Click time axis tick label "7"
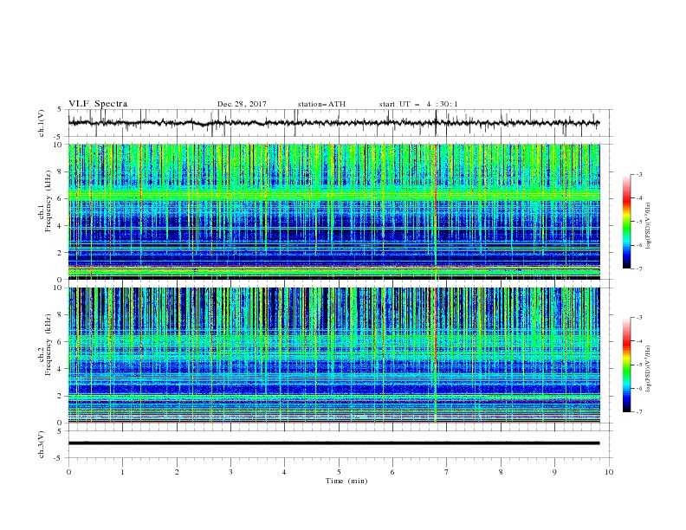Image resolution: width=686 pixels, height=530 pixels. (446, 472)
